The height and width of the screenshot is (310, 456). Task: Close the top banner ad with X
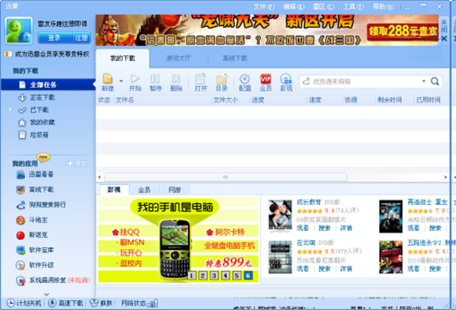[x=444, y=39]
